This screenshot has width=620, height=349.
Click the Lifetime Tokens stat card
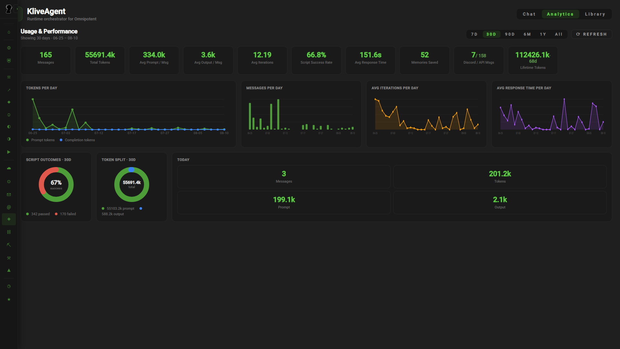click(533, 60)
